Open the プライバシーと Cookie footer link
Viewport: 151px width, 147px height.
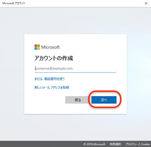[137, 144]
